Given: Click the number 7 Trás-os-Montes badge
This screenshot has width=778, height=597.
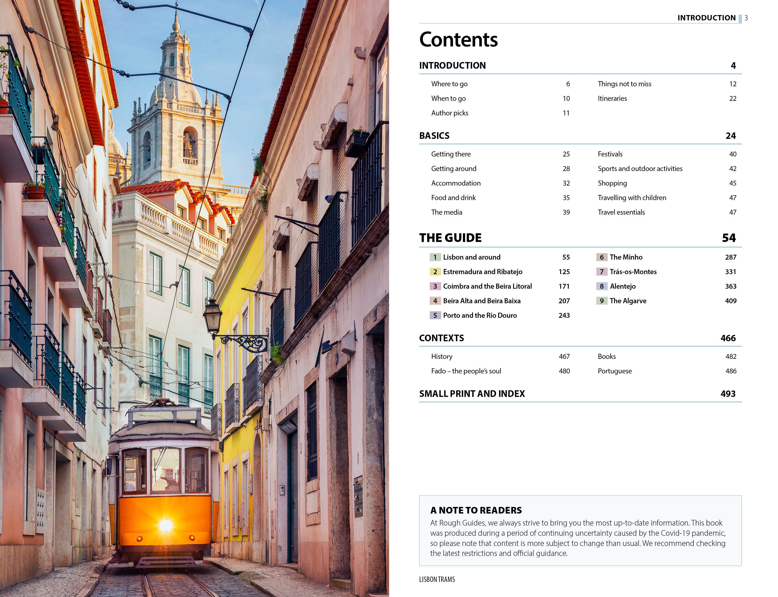Looking at the screenshot, I should point(601,272).
